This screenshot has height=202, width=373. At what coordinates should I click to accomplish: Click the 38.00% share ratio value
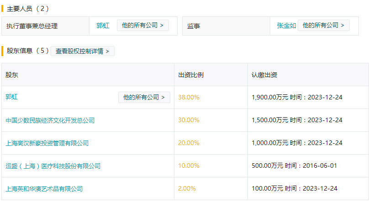pos(189,97)
